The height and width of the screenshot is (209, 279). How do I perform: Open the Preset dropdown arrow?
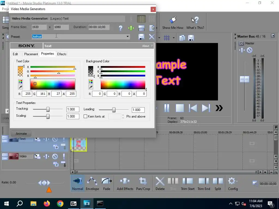[128, 37]
